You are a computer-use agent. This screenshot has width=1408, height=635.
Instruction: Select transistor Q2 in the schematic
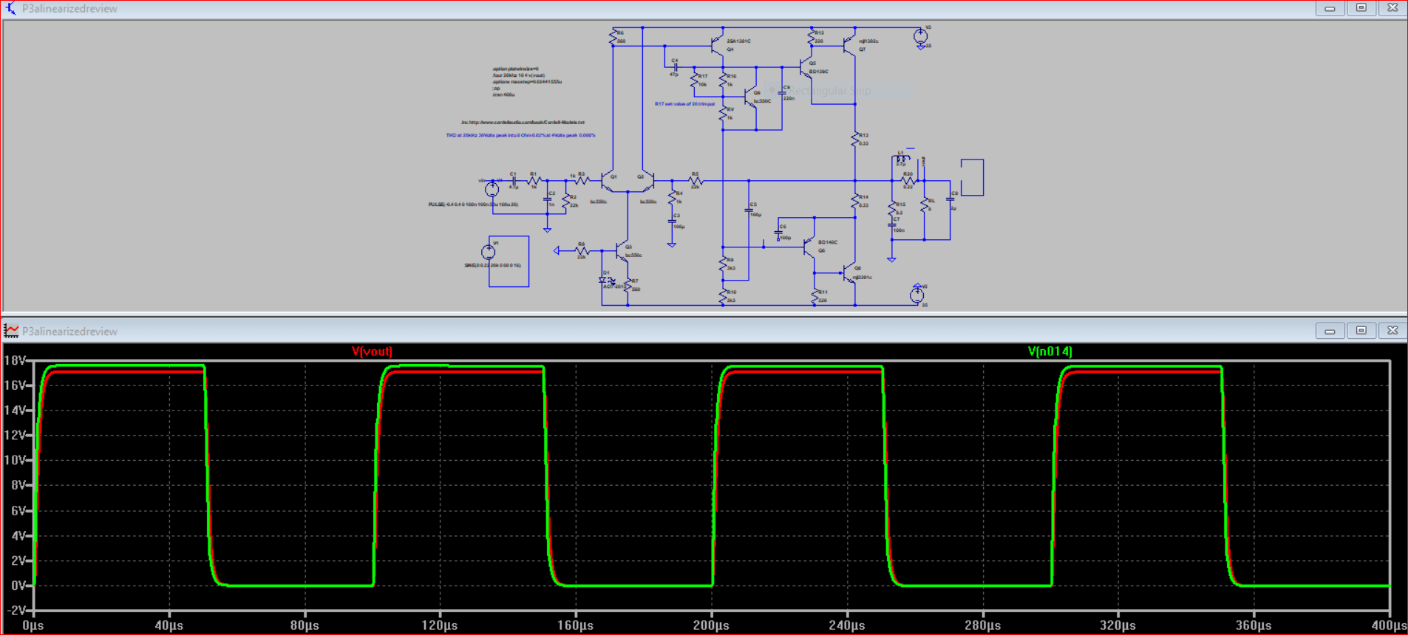pos(647,180)
